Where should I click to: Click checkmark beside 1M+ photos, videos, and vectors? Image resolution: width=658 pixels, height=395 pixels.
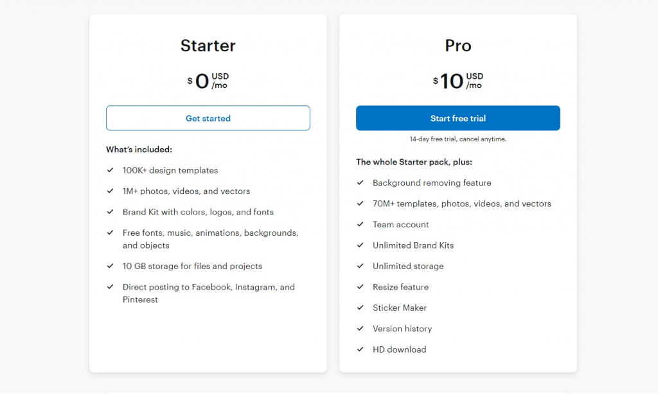pyautogui.click(x=111, y=191)
